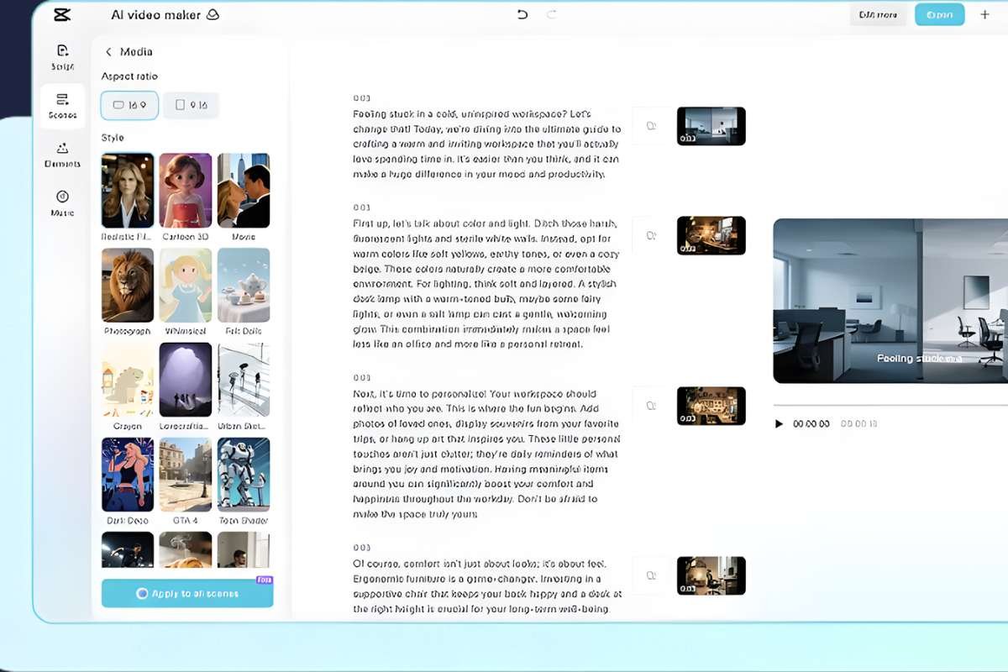This screenshot has width=1008, height=672.
Task: Click Apply to all scenes
Action: pos(187,592)
